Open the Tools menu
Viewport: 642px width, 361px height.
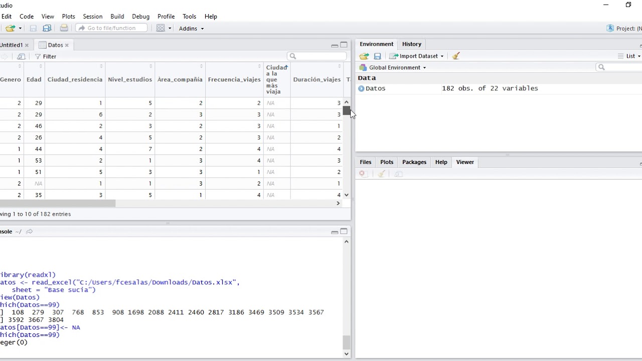click(189, 17)
